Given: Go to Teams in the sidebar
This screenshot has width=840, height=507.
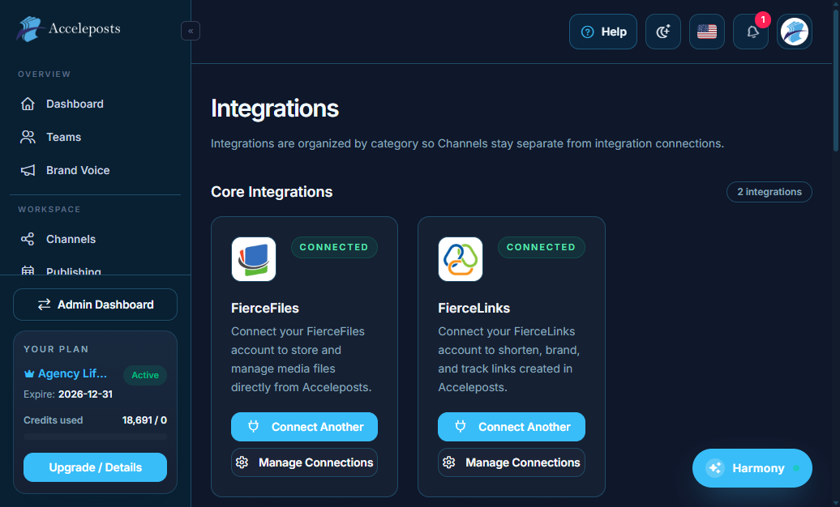Looking at the screenshot, I should [x=95, y=137].
